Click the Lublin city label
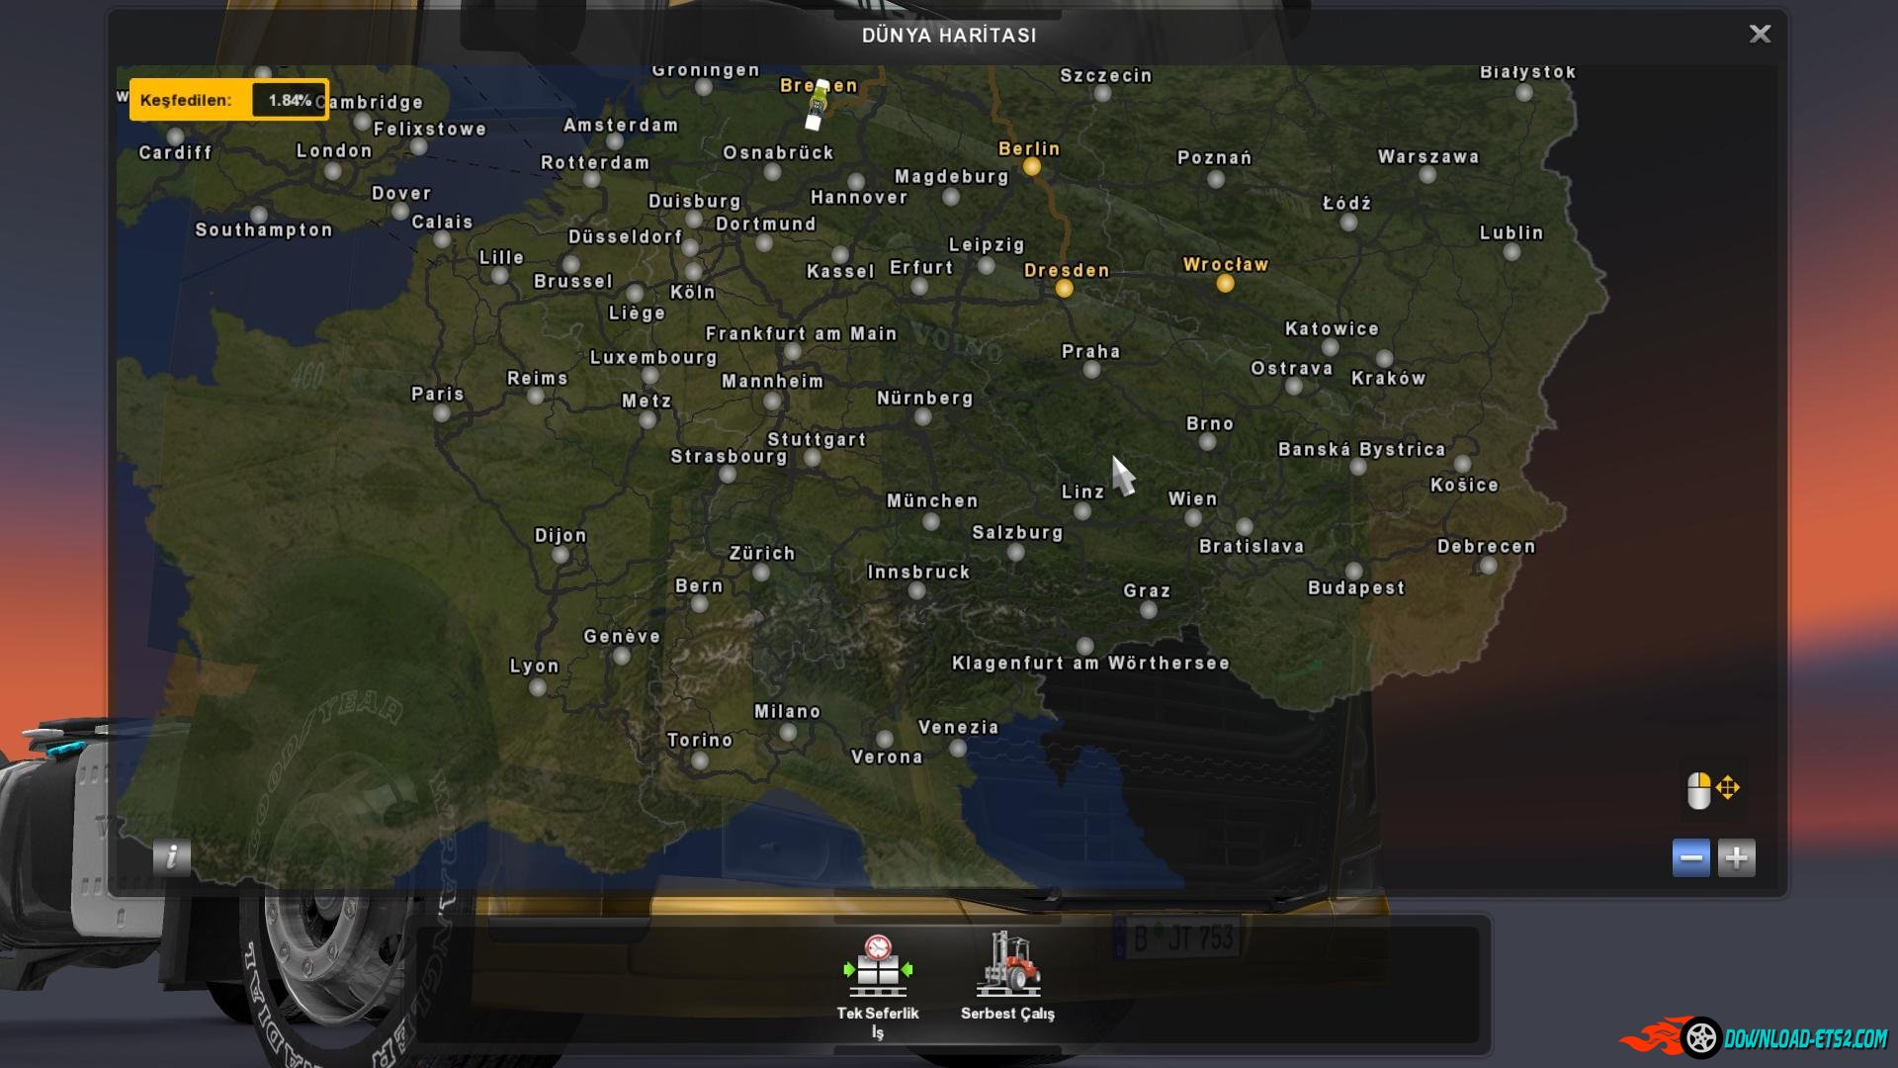 click(x=1511, y=233)
